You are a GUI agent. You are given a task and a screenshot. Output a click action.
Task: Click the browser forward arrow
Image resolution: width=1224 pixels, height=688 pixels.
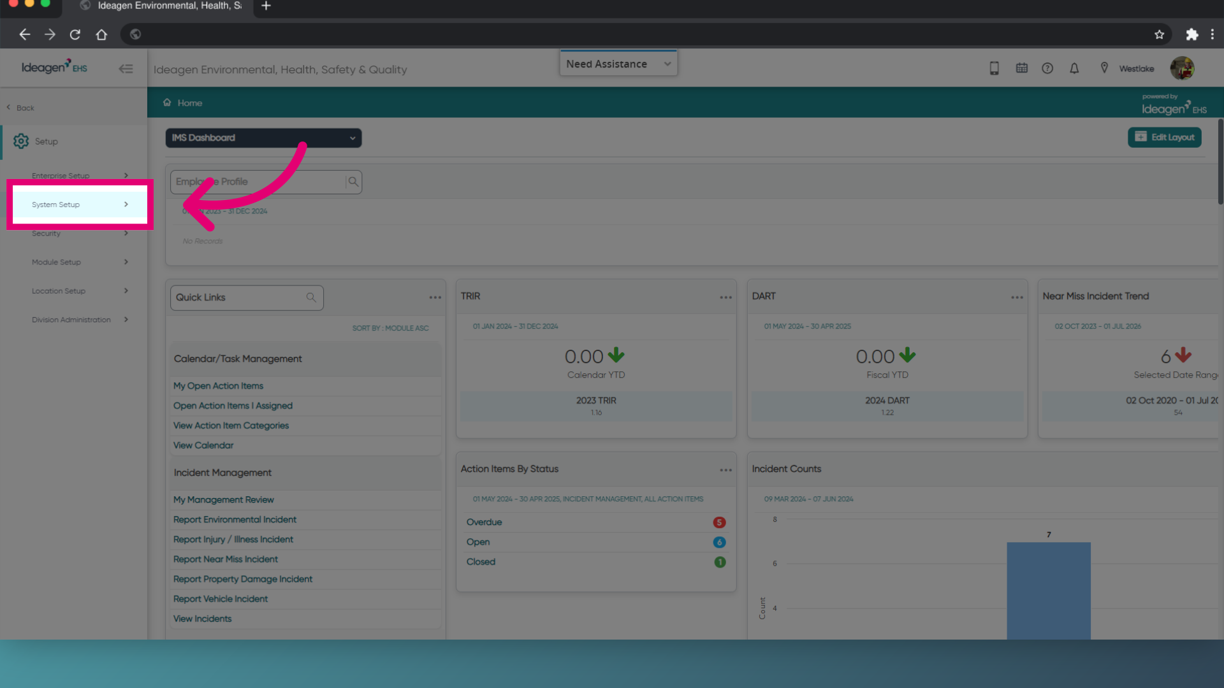point(50,34)
